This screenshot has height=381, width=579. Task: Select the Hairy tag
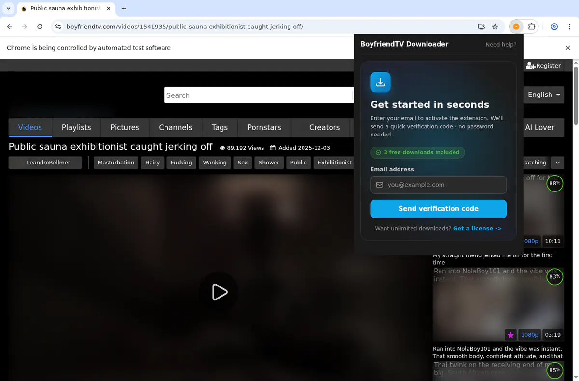(152, 163)
